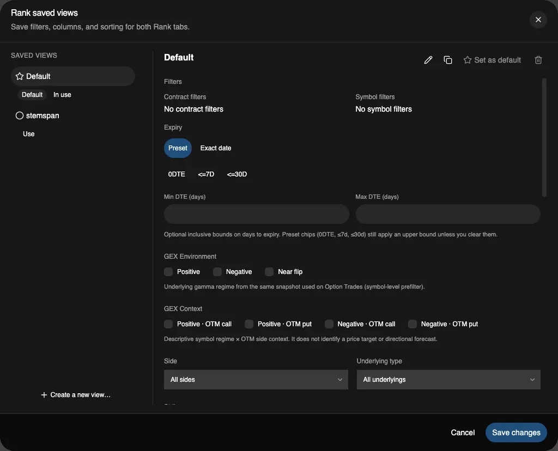The image size is (558, 451).
Task: Check the Near flip box
Action: pos(269,272)
